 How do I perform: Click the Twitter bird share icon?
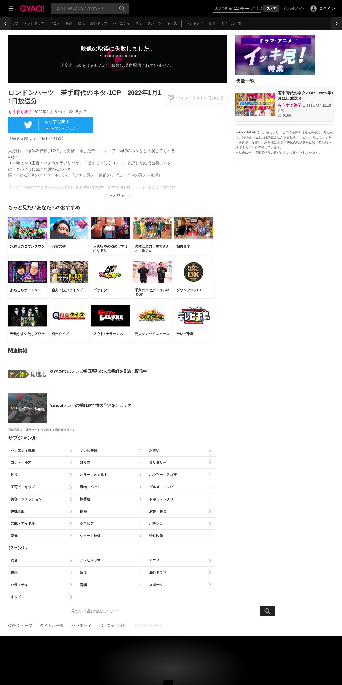click(x=28, y=125)
